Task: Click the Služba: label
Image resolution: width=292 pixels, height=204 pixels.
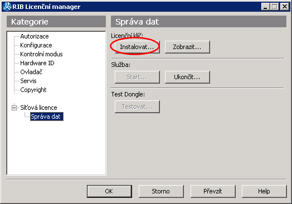Action: 121,65
